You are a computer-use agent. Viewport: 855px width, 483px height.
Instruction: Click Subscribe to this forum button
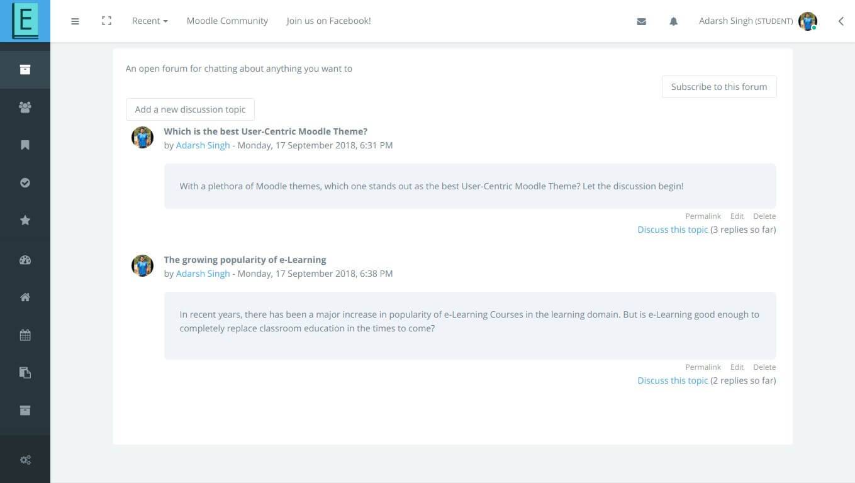[719, 87]
